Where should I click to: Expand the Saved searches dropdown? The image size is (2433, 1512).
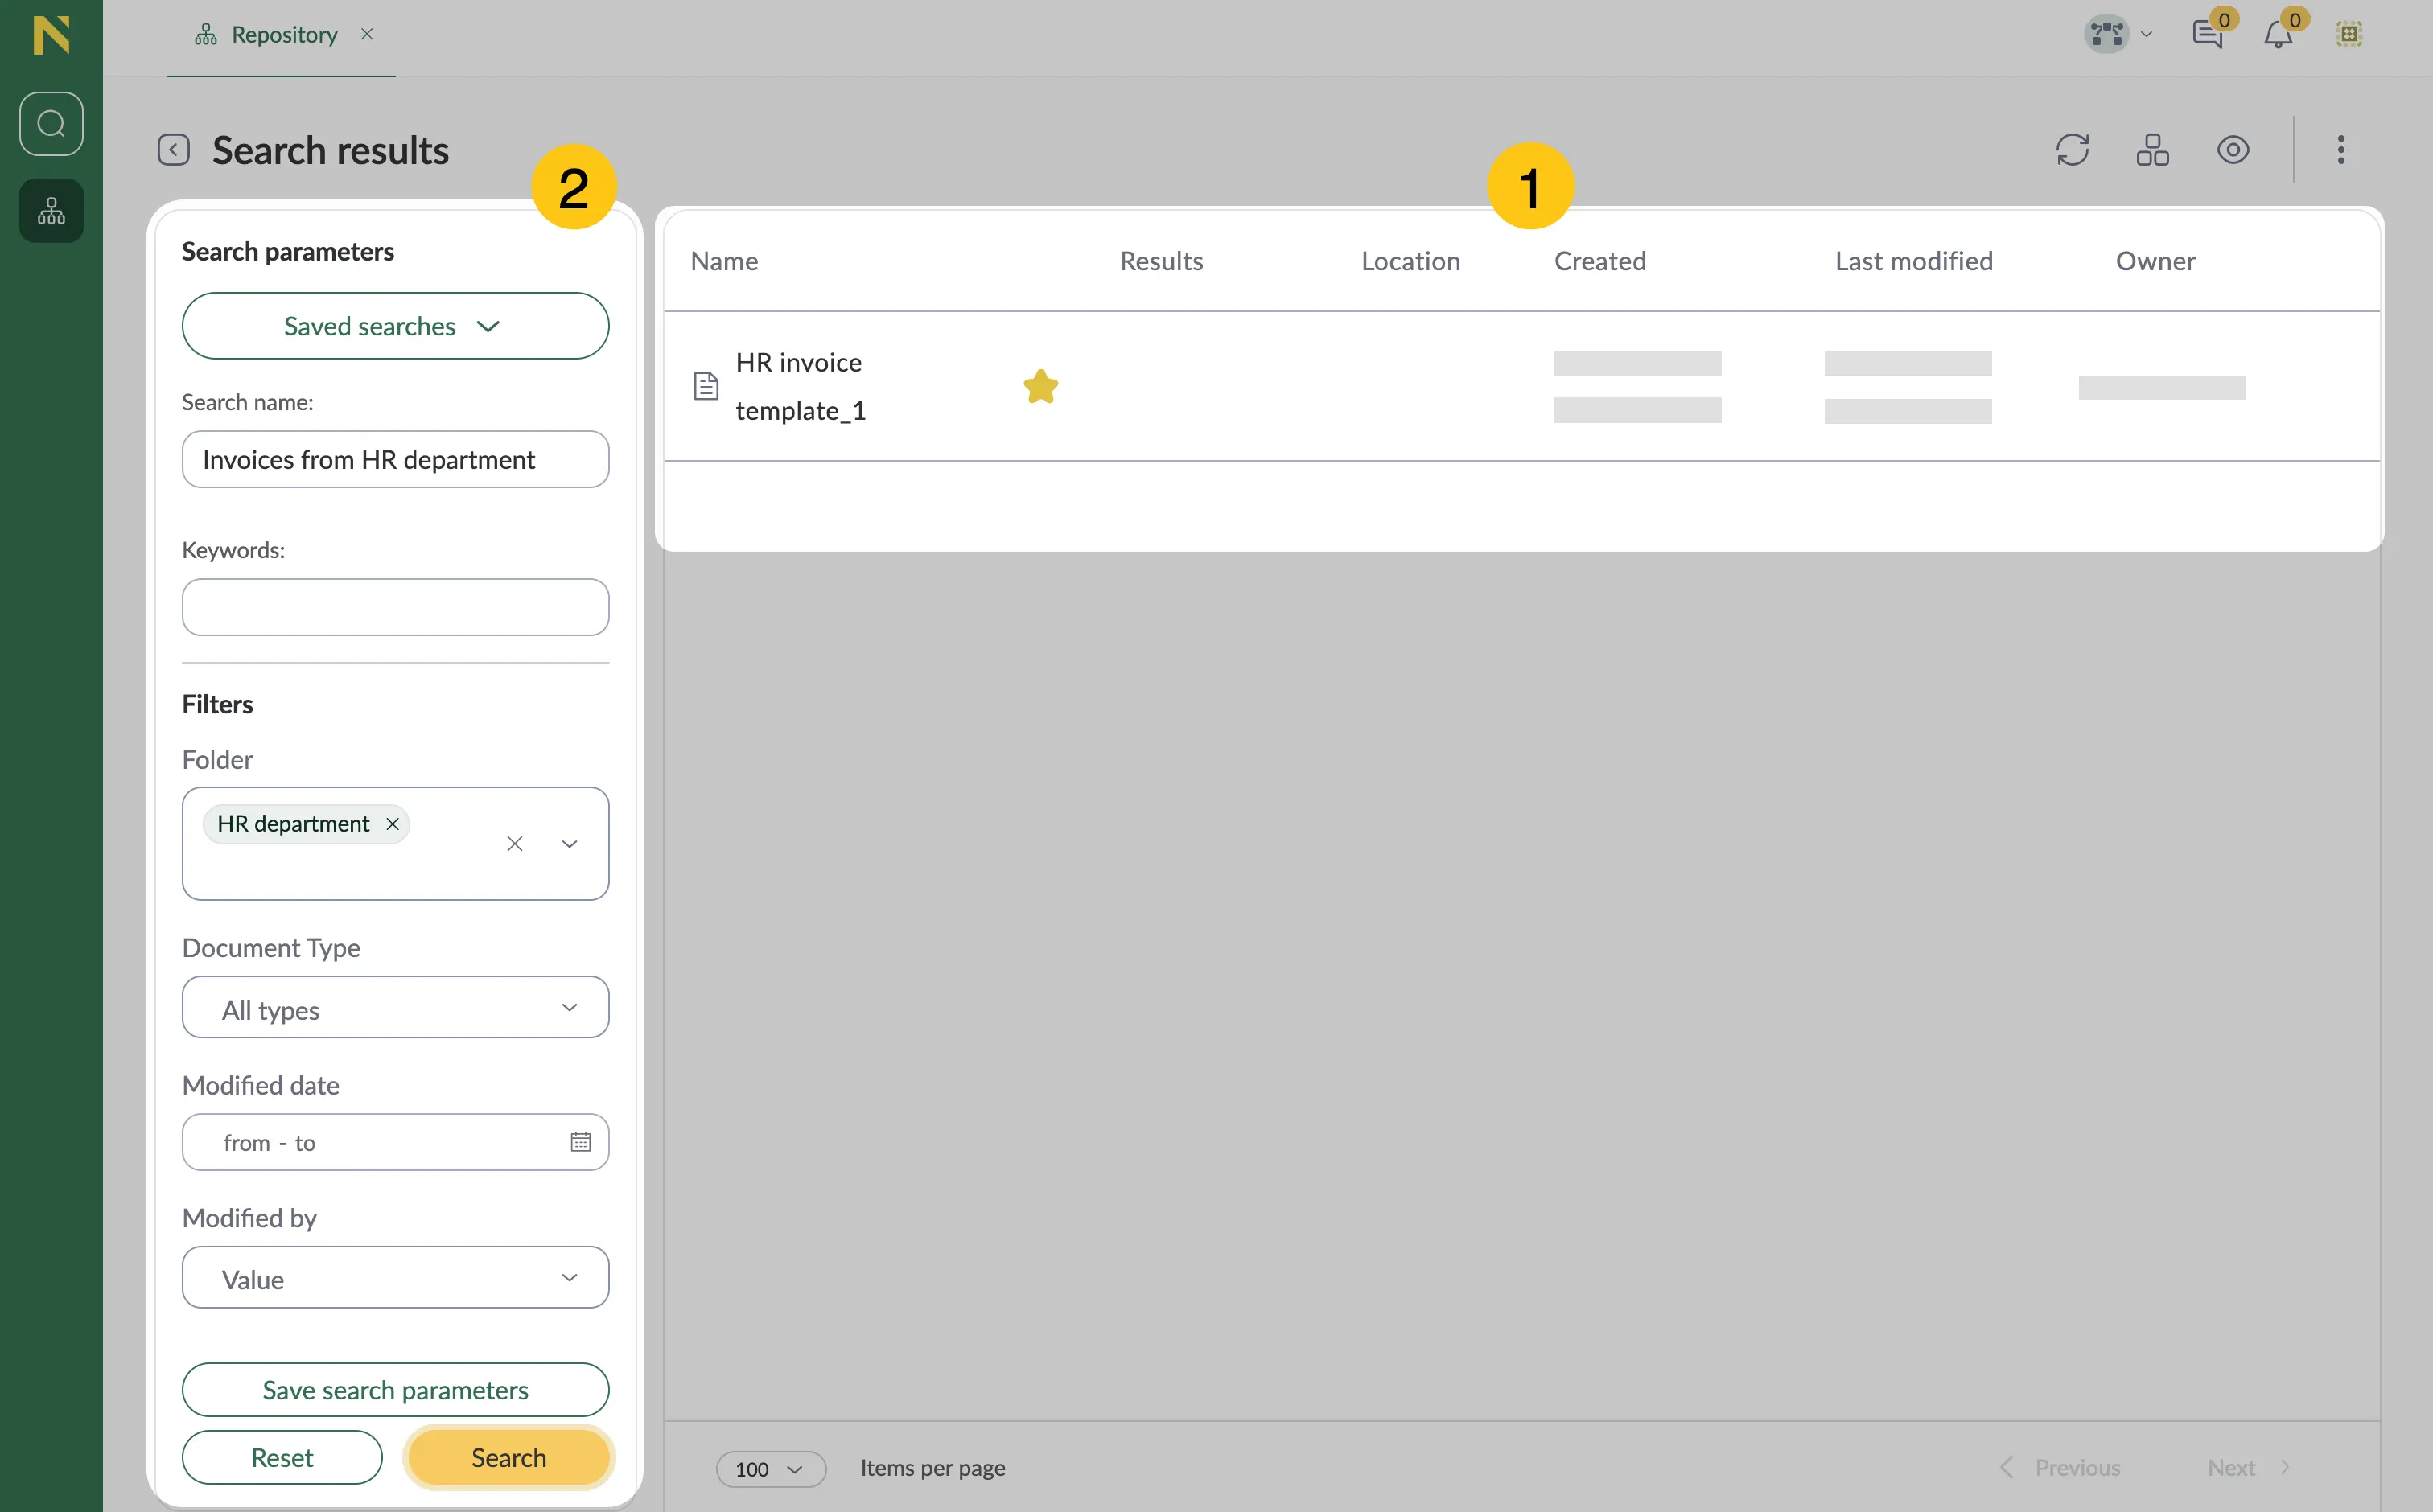pyautogui.click(x=395, y=326)
